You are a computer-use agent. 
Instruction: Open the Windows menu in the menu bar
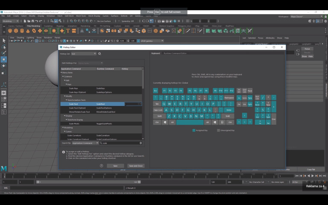pos(51,16)
